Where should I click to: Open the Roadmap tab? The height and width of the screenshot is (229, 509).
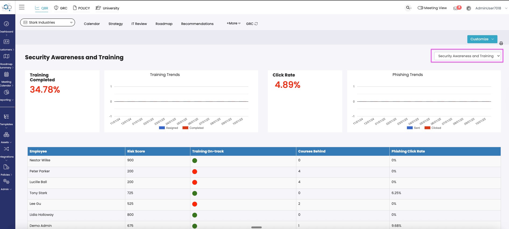click(164, 24)
